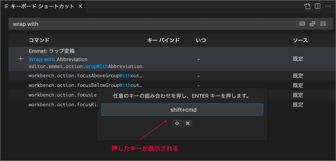Open the more actions ellipsis menu
The height and width of the screenshot is (161, 336).
(328, 6)
